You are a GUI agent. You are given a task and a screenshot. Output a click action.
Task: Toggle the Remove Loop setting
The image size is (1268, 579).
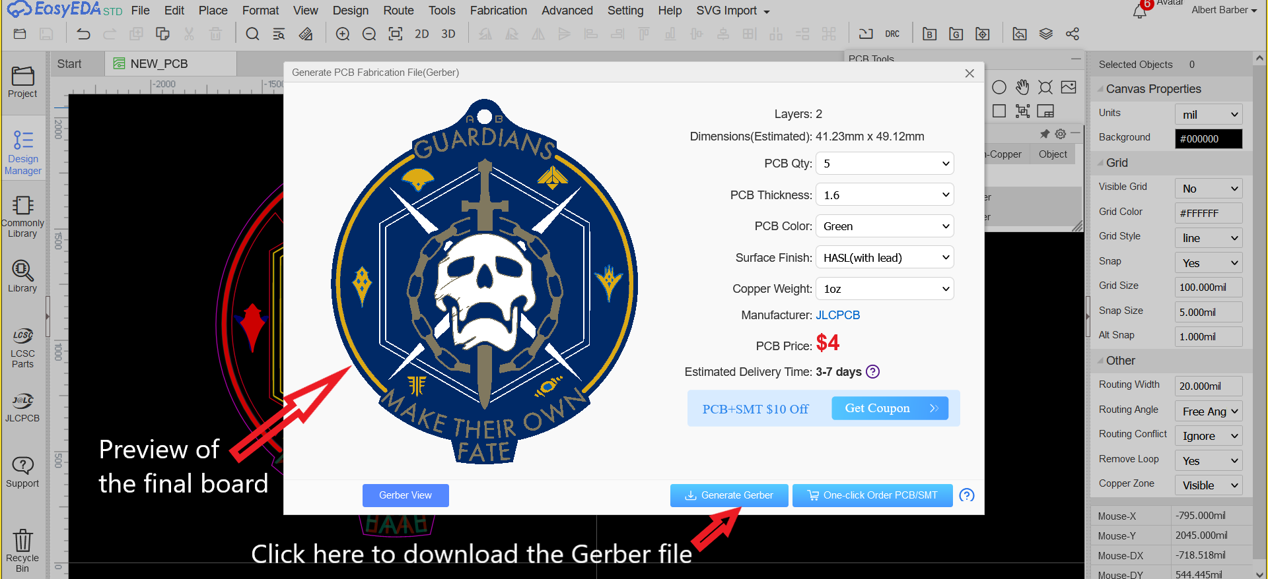coord(1209,461)
